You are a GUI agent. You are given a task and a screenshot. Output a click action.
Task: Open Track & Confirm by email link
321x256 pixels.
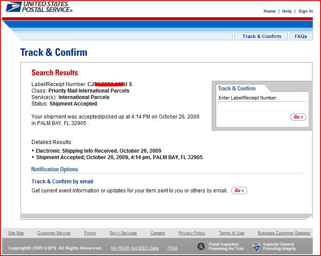pos(62,181)
